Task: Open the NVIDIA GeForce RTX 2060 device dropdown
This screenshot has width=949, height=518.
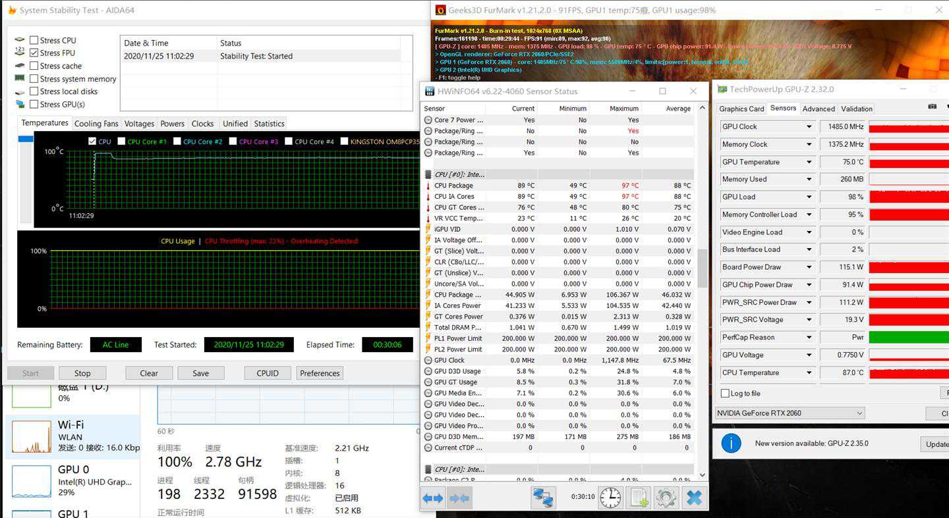Action: (x=790, y=413)
